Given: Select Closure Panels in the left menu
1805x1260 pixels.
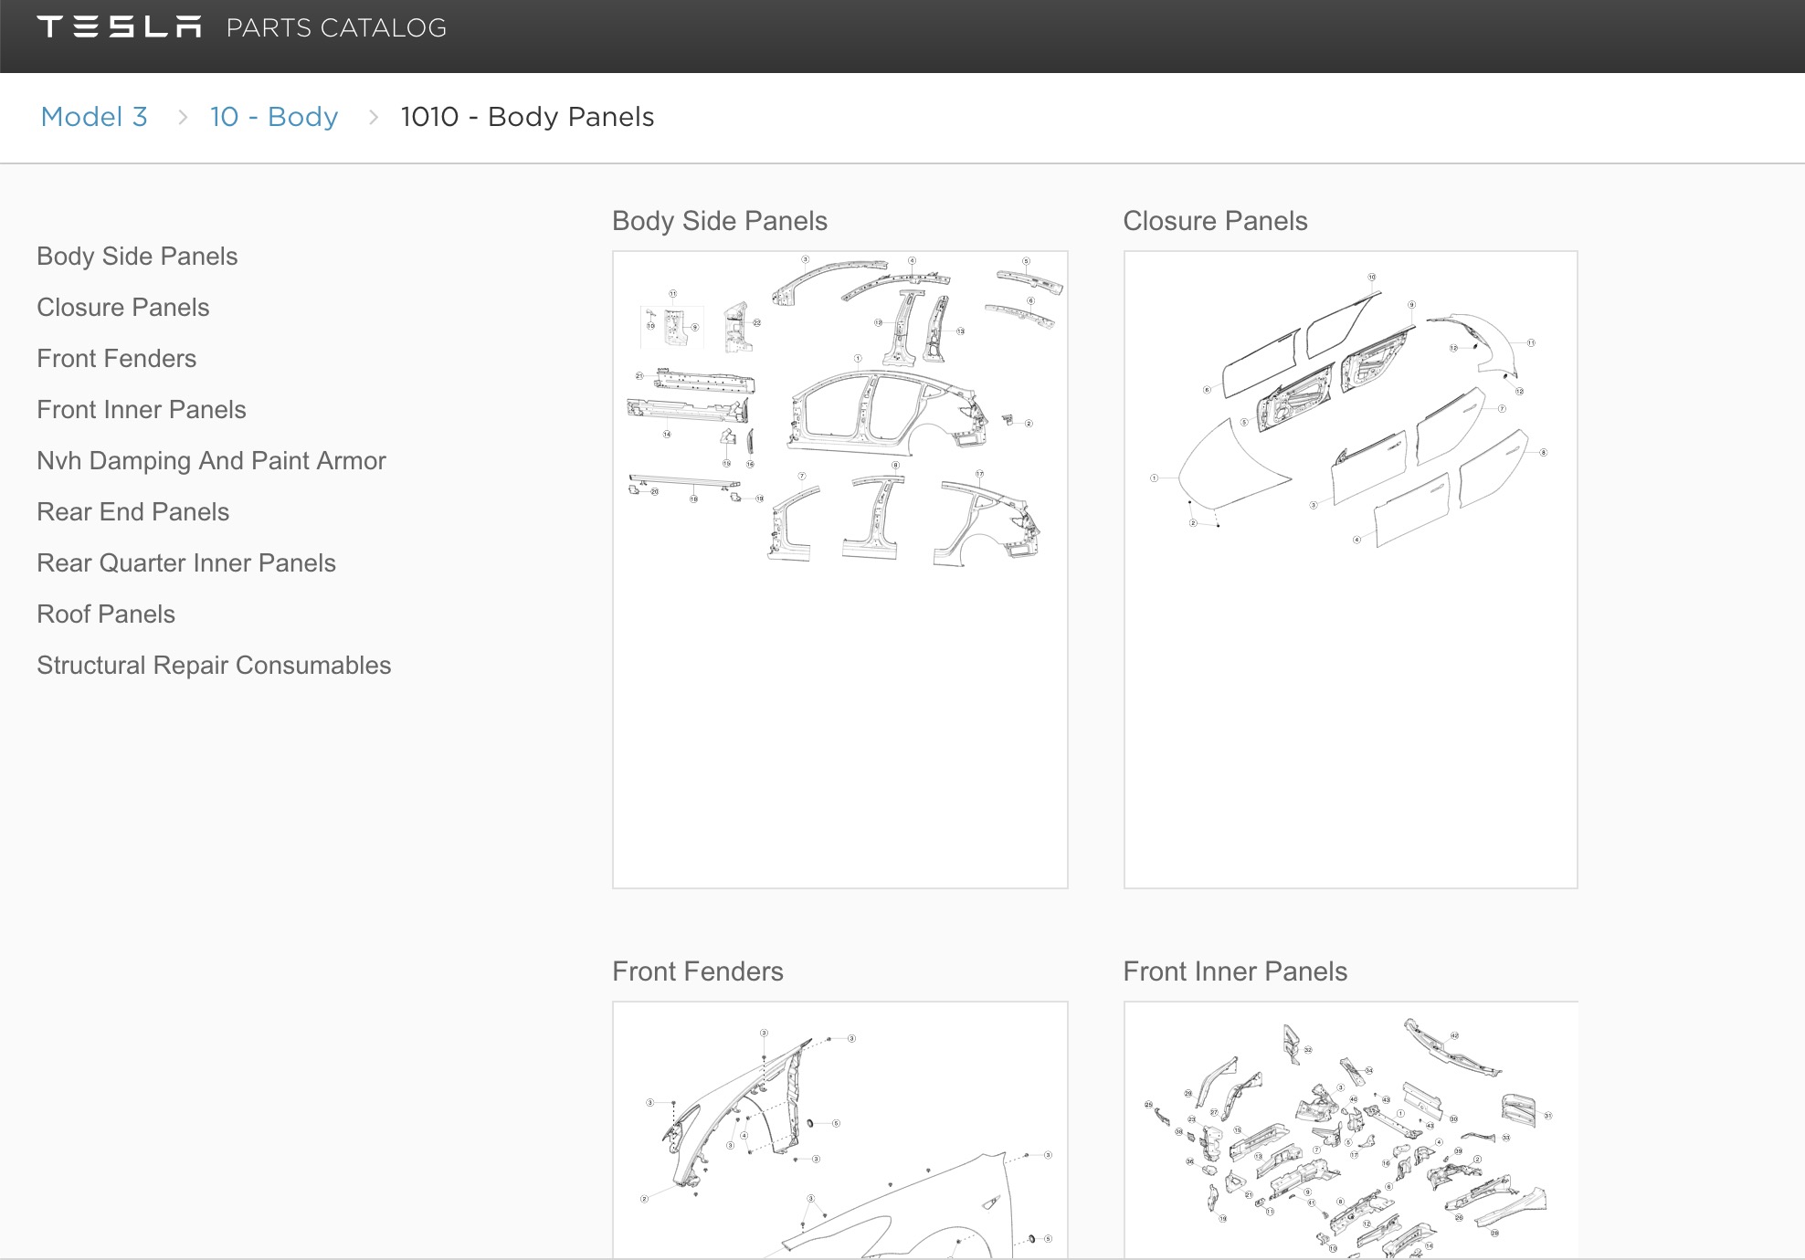Looking at the screenshot, I should pyautogui.click(x=122, y=307).
